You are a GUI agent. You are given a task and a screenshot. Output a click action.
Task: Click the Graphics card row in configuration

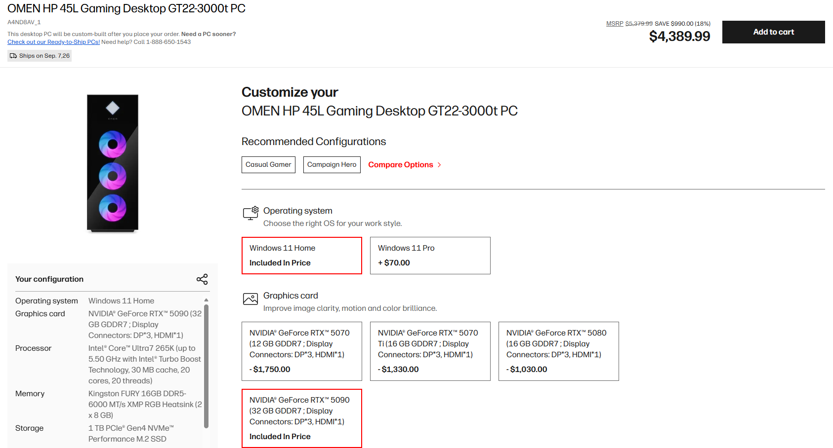(109, 325)
